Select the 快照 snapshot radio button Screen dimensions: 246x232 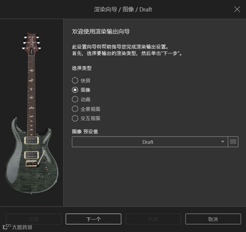tap(75, 80)
